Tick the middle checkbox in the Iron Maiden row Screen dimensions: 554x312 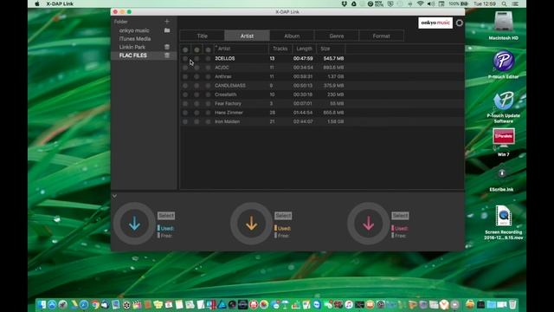(196, 121)
